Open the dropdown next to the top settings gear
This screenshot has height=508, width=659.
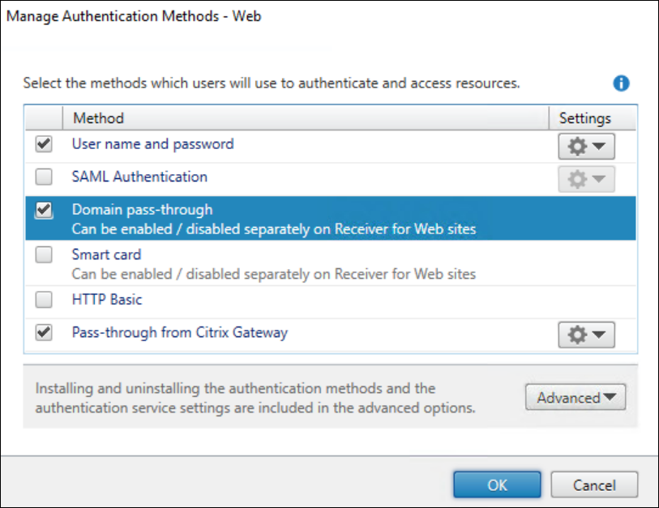pos(597,146)
